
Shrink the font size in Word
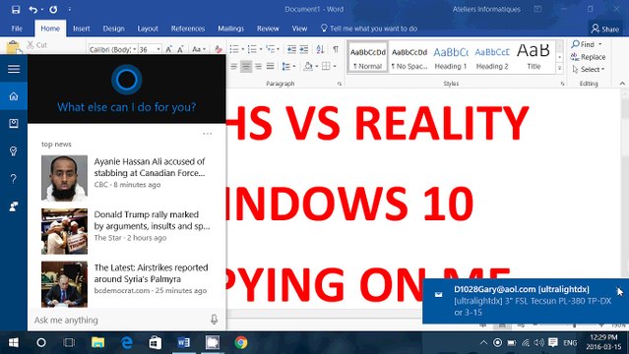tap(180, 49)
